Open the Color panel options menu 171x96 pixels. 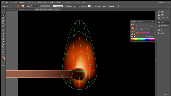(x=155, y=22)
